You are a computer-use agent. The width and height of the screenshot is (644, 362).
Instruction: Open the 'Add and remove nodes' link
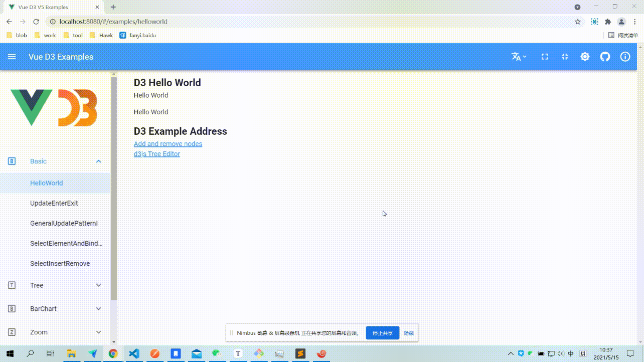(x=168, y=144)
